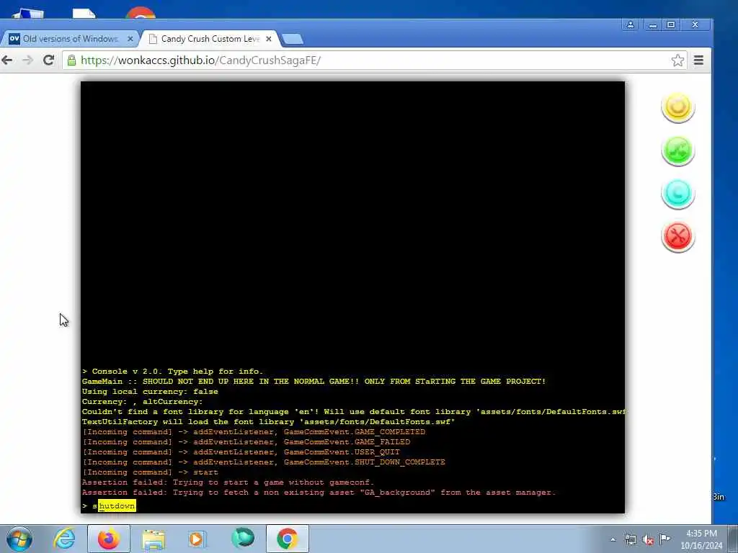Click the GAME_COMPLETED listener line
Viewport: 738px width, 553px height.
tap(254, 432)
